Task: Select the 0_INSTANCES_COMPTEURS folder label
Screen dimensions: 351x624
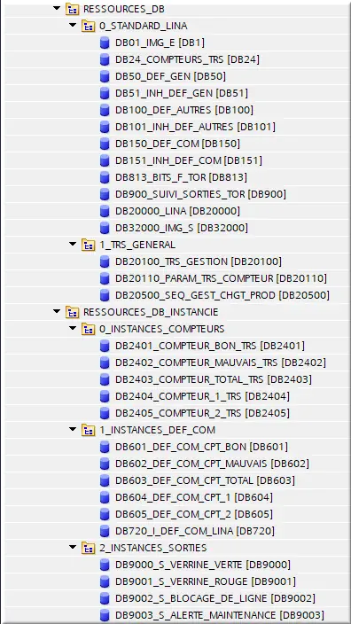Action: pyautogui.click(x=162, y=329)
